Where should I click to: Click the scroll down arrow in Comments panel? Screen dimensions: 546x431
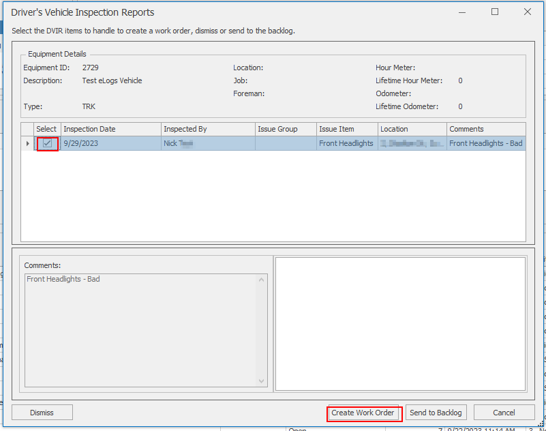point(260,382)
